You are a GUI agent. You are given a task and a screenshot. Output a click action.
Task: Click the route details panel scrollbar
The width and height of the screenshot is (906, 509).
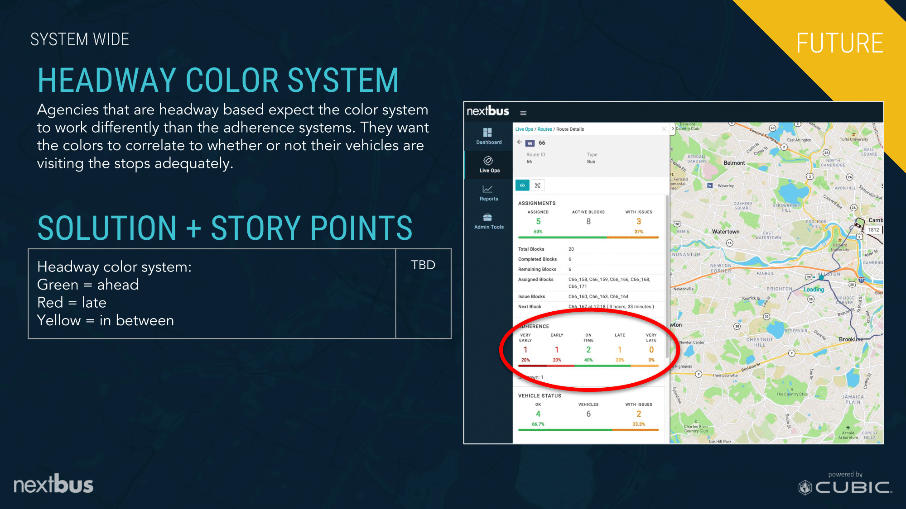coord(667,271)
